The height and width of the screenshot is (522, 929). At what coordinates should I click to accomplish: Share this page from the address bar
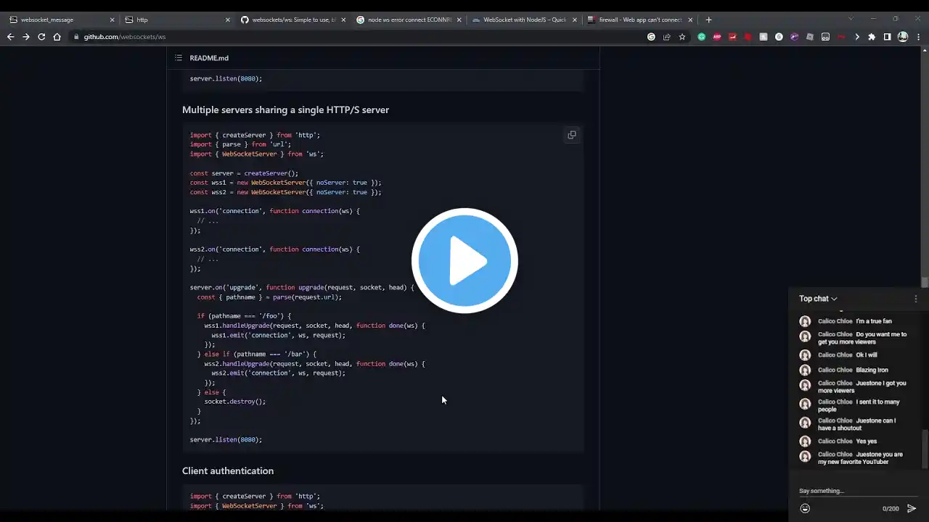coord(666,37)
